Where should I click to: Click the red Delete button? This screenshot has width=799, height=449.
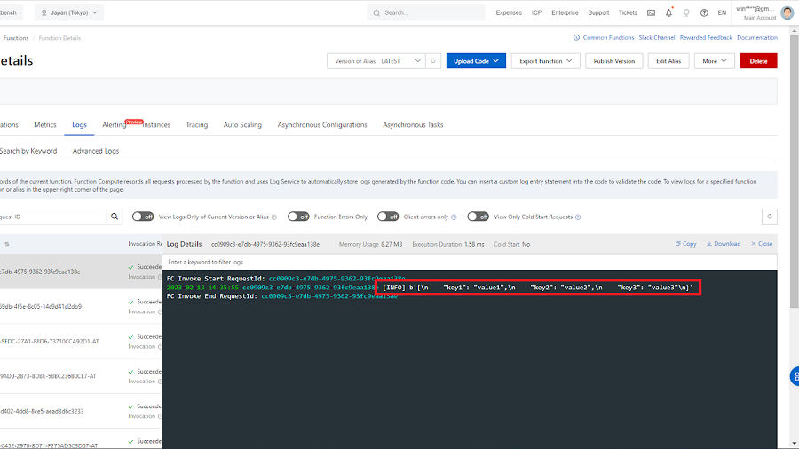pyautogui.click(x=758, y=61)
